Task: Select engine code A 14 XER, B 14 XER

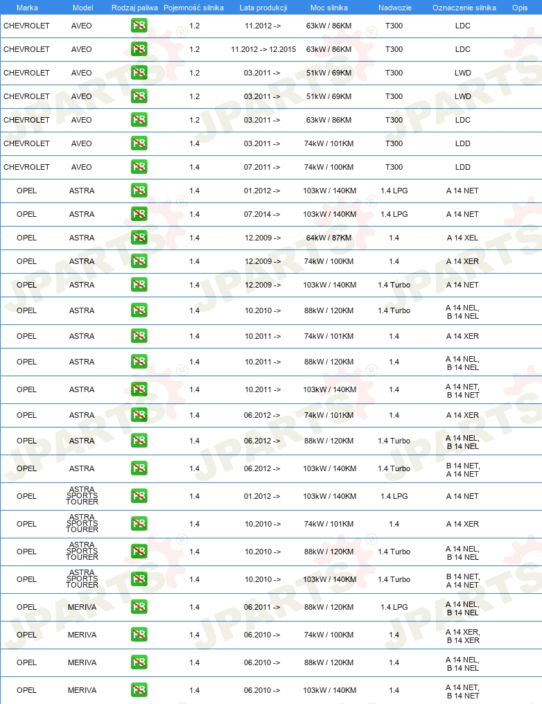Action: coord(462,636)
